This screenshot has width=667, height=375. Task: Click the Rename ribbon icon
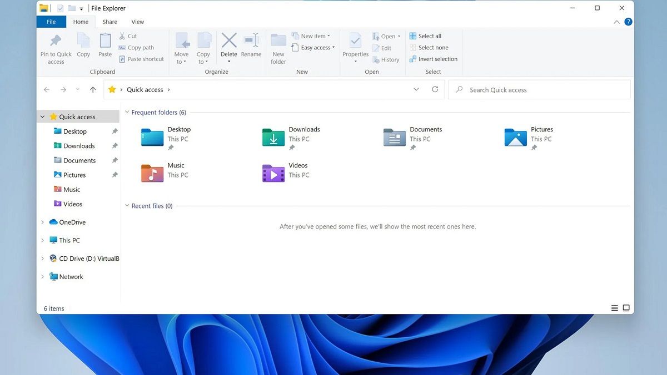251,40
